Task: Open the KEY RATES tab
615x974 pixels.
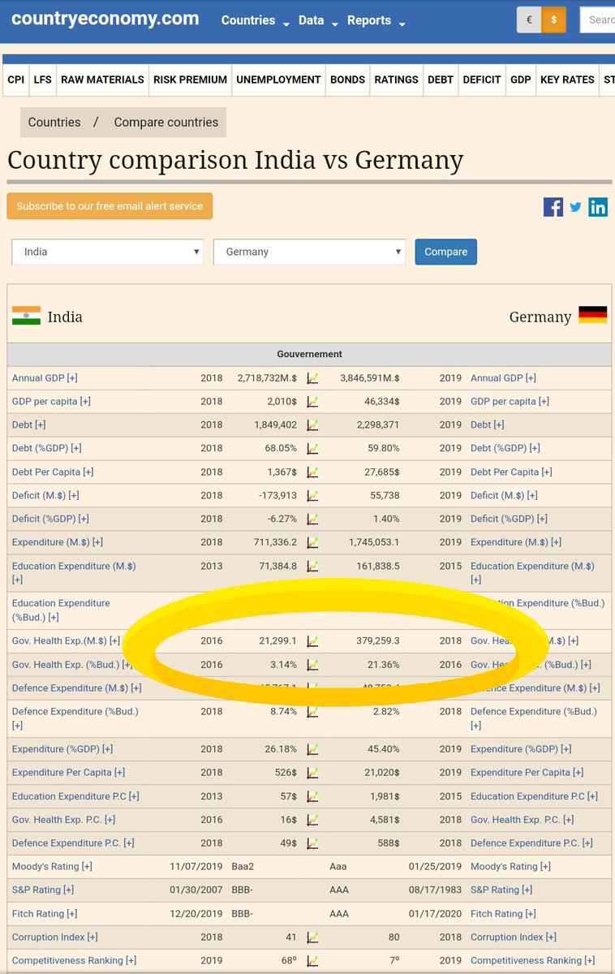Action: [x=567, y=80]
